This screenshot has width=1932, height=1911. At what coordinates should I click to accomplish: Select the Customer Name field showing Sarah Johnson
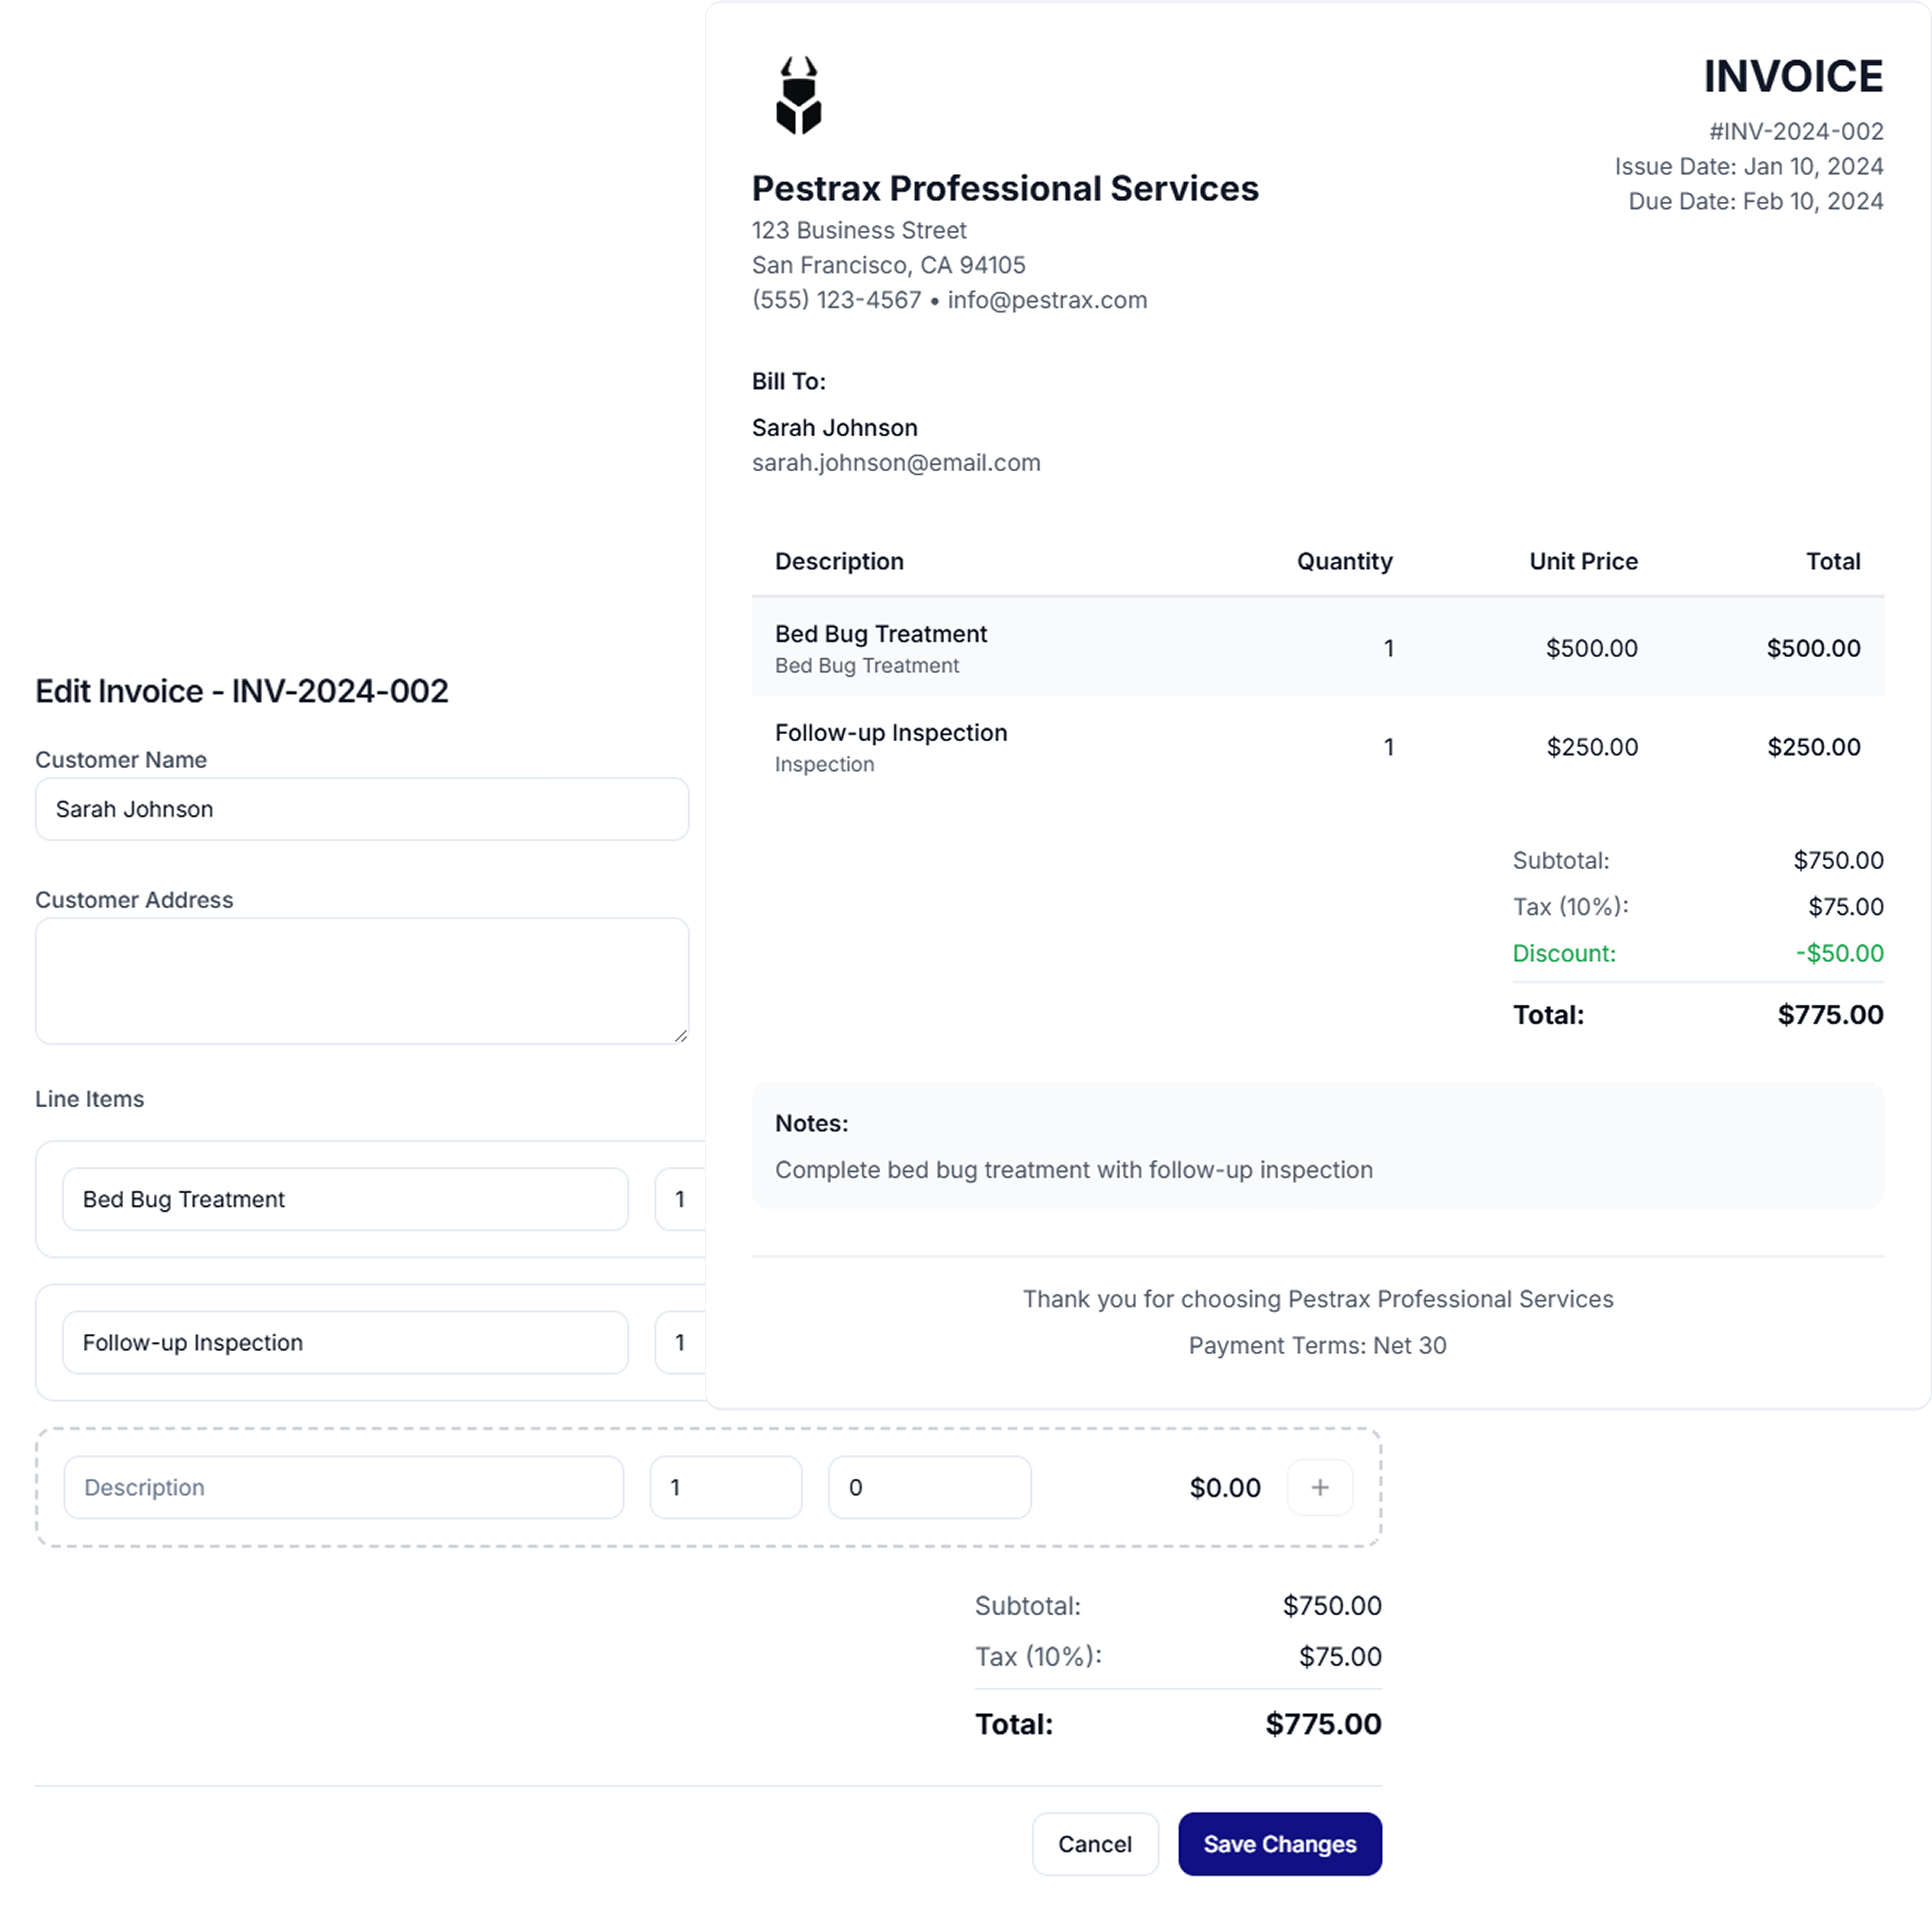point(362,810)
